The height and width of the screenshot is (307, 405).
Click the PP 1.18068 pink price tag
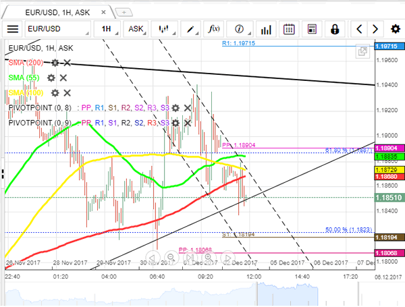[x=389, y=253]
